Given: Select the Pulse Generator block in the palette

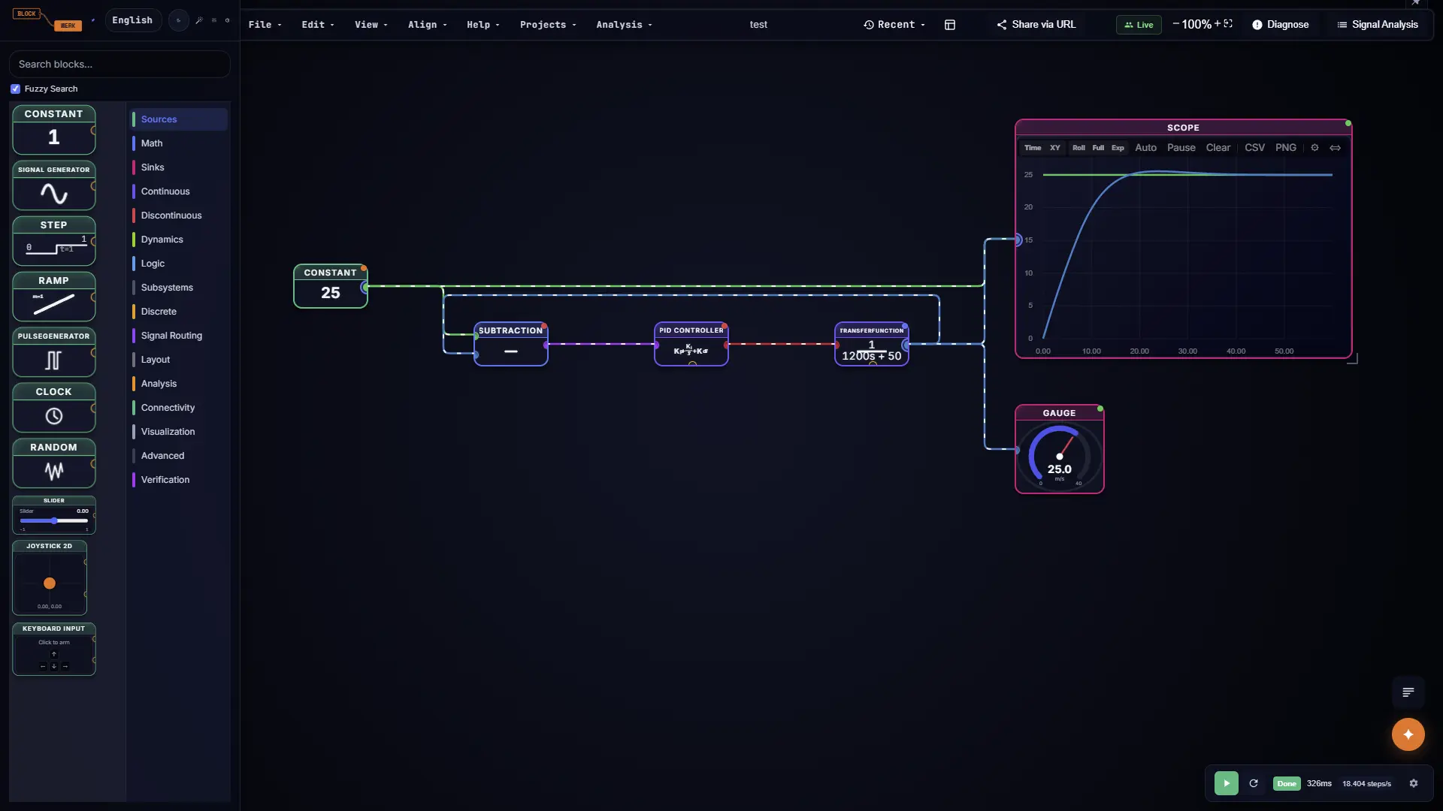Looking at the screenshot, I should 53,352.
